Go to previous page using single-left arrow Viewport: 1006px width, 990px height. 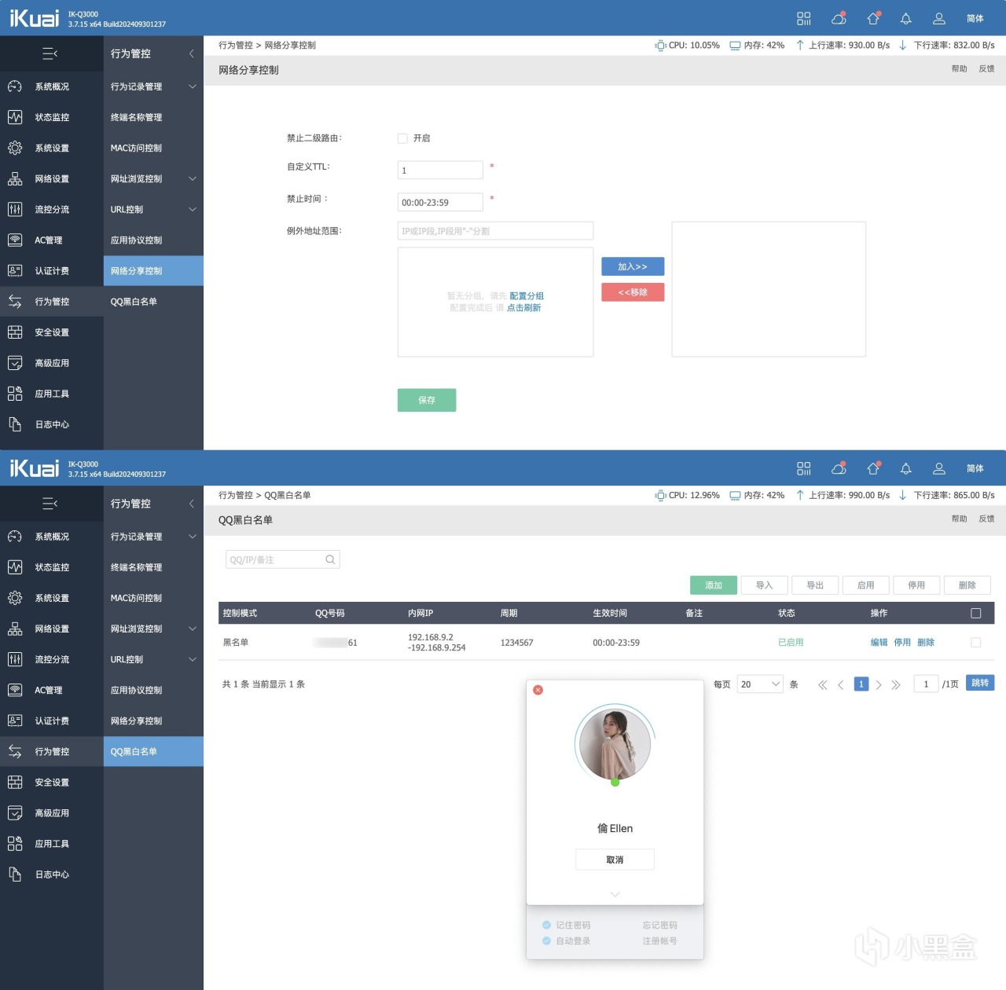(x=840, y=684)
